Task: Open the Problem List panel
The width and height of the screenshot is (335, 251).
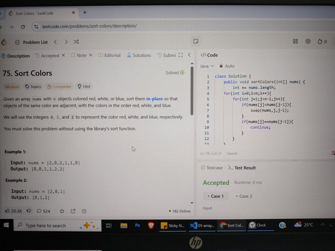Action: 31,42
